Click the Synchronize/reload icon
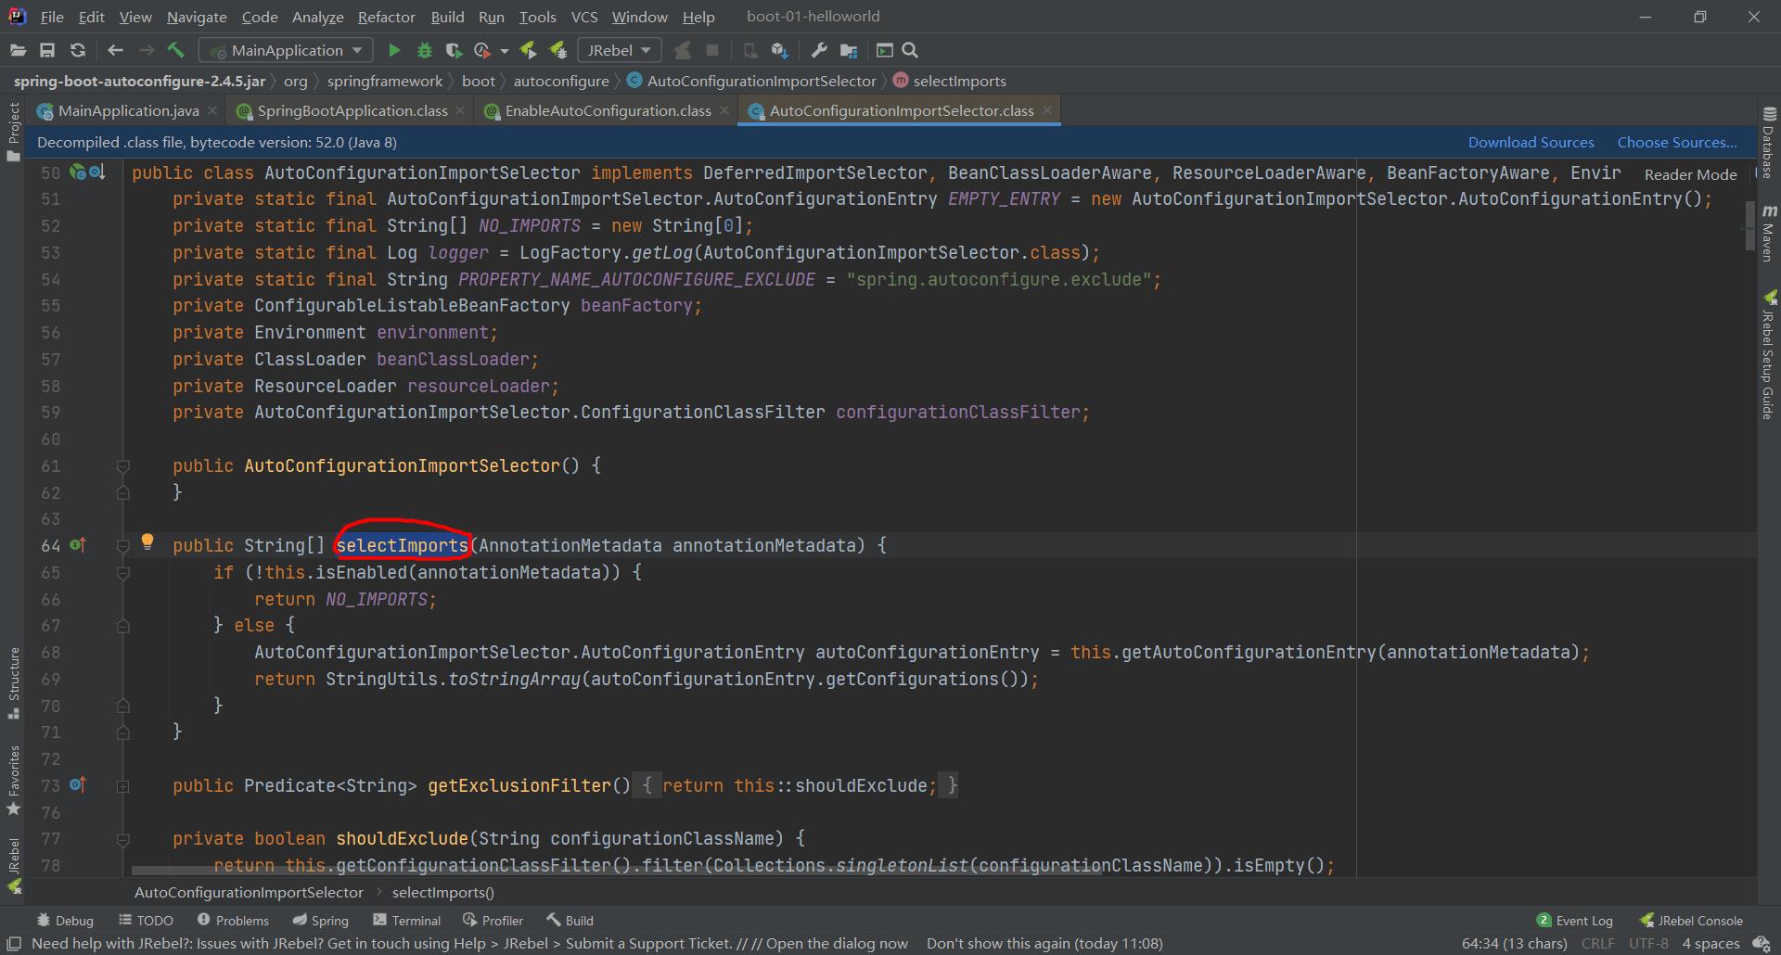The height and width of the screenshot is (955, 1781). [x=78, y=50]
